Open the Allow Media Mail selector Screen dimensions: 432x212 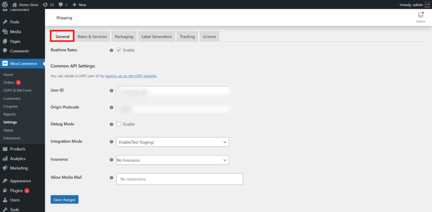coord(179,179)
